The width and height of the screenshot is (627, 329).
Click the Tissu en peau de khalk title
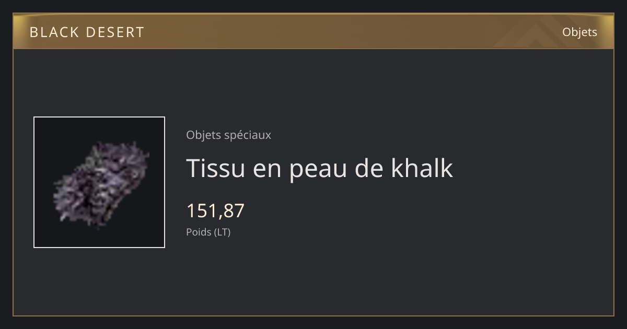[x=319, y=168]
